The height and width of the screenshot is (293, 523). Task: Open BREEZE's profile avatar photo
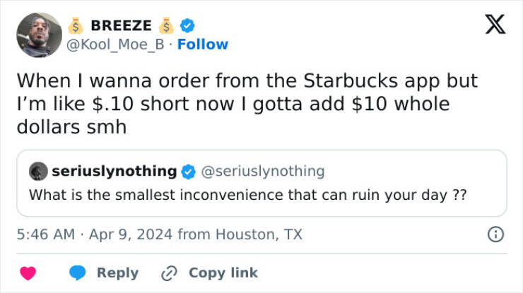point(39,35)
